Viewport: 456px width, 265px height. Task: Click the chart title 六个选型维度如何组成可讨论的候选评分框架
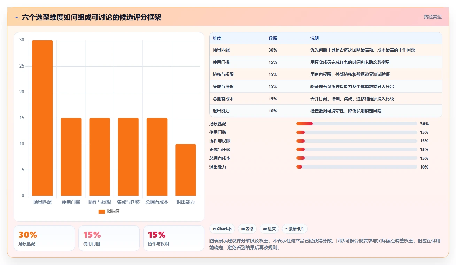point(91,17)
